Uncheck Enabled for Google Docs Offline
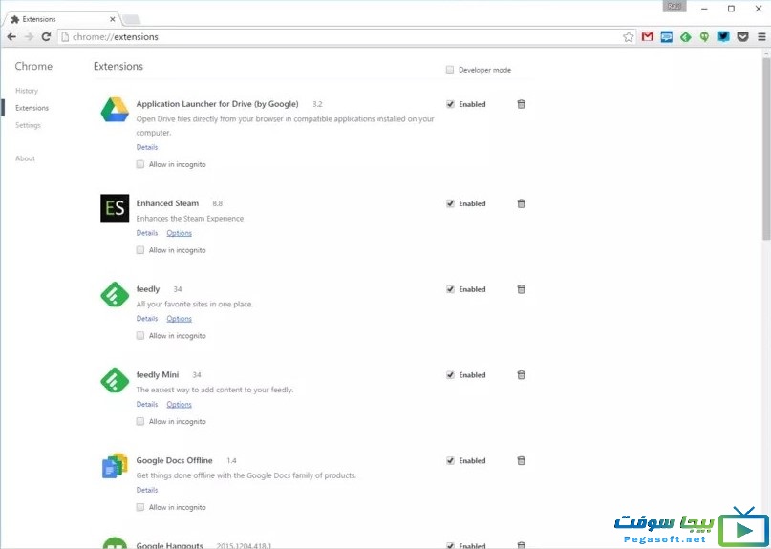The height and width of the screenshot is (549, 771). 450,460
